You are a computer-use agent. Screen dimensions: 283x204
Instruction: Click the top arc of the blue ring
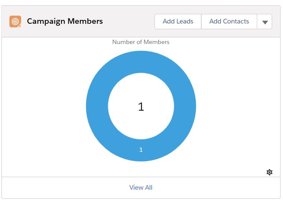click(x=141, y=62)
